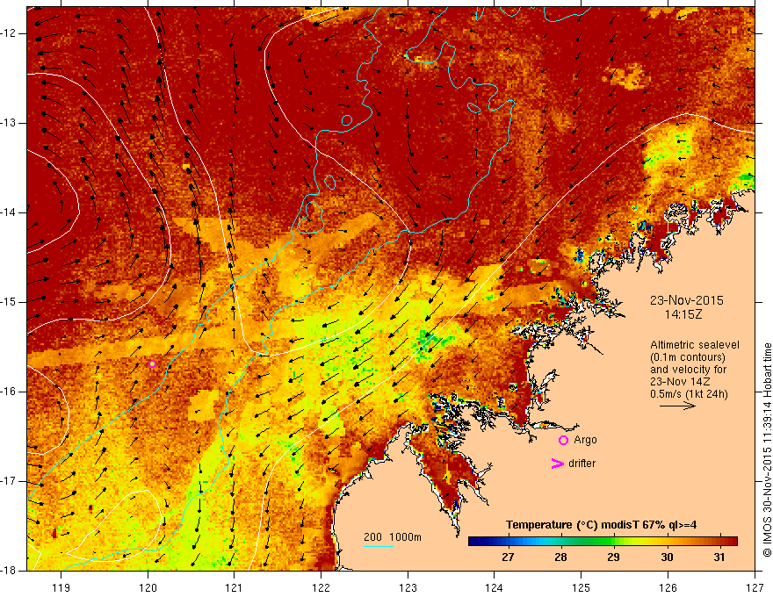The image size is (773, 597).
Task: Click latitude axis label '-16'
Action: (x=9, y=392)
